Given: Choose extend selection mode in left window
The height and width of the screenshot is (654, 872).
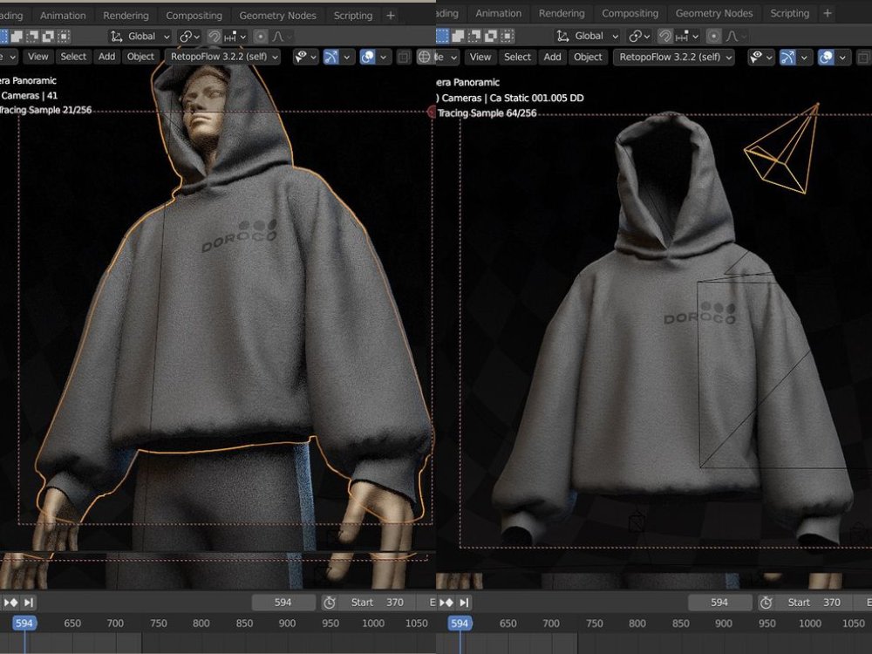Looking at the screenshot, I should pos(17,37).
